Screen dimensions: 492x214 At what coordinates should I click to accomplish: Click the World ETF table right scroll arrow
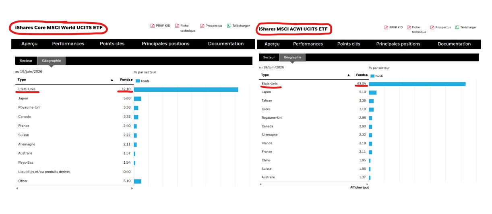132,188
